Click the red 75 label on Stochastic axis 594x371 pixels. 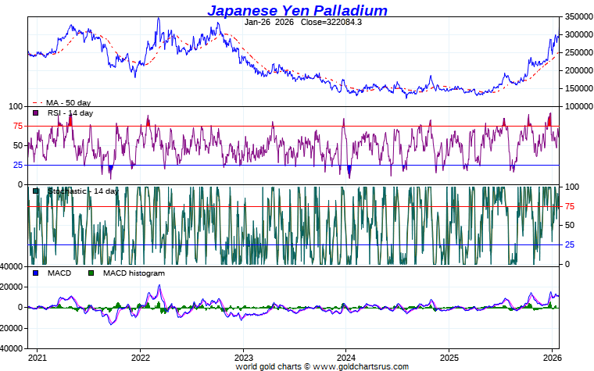tap(569, 206)
